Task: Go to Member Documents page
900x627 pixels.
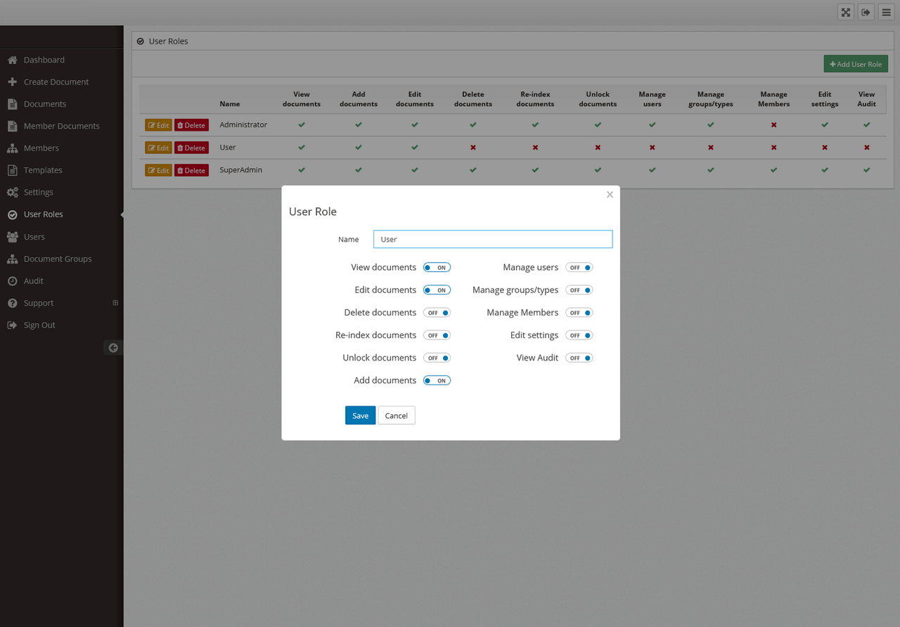Action: tap(61, 126)
